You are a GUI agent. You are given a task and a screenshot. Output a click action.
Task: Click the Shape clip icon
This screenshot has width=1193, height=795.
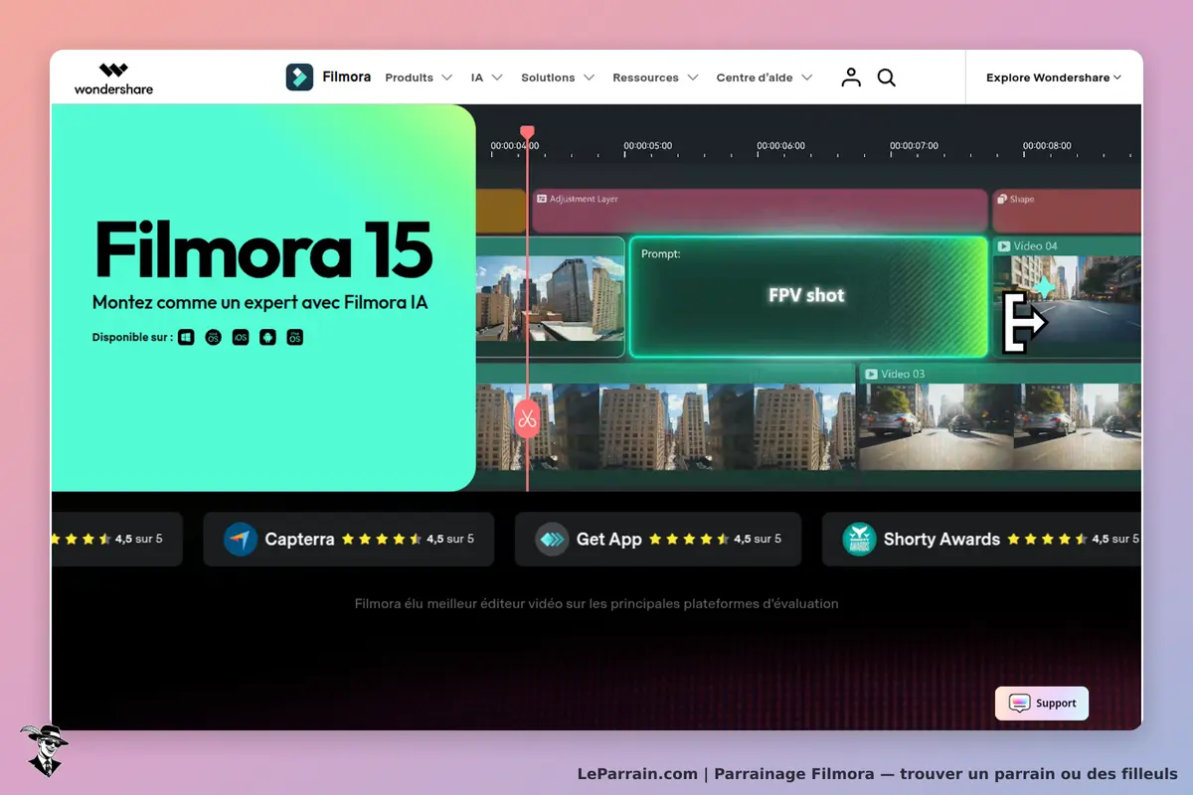[x=1002, y=199]
